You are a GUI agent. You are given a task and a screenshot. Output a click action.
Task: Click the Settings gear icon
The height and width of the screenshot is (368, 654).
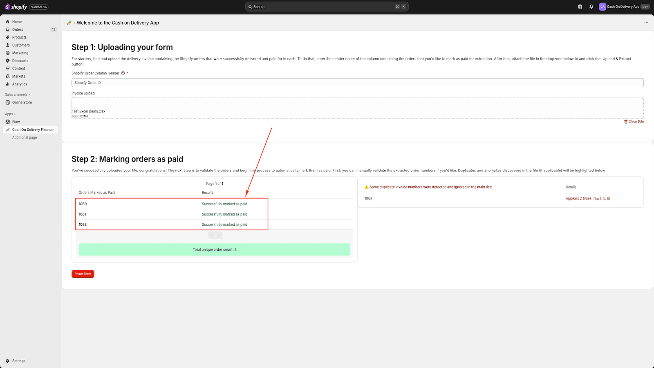pos(8,361)
